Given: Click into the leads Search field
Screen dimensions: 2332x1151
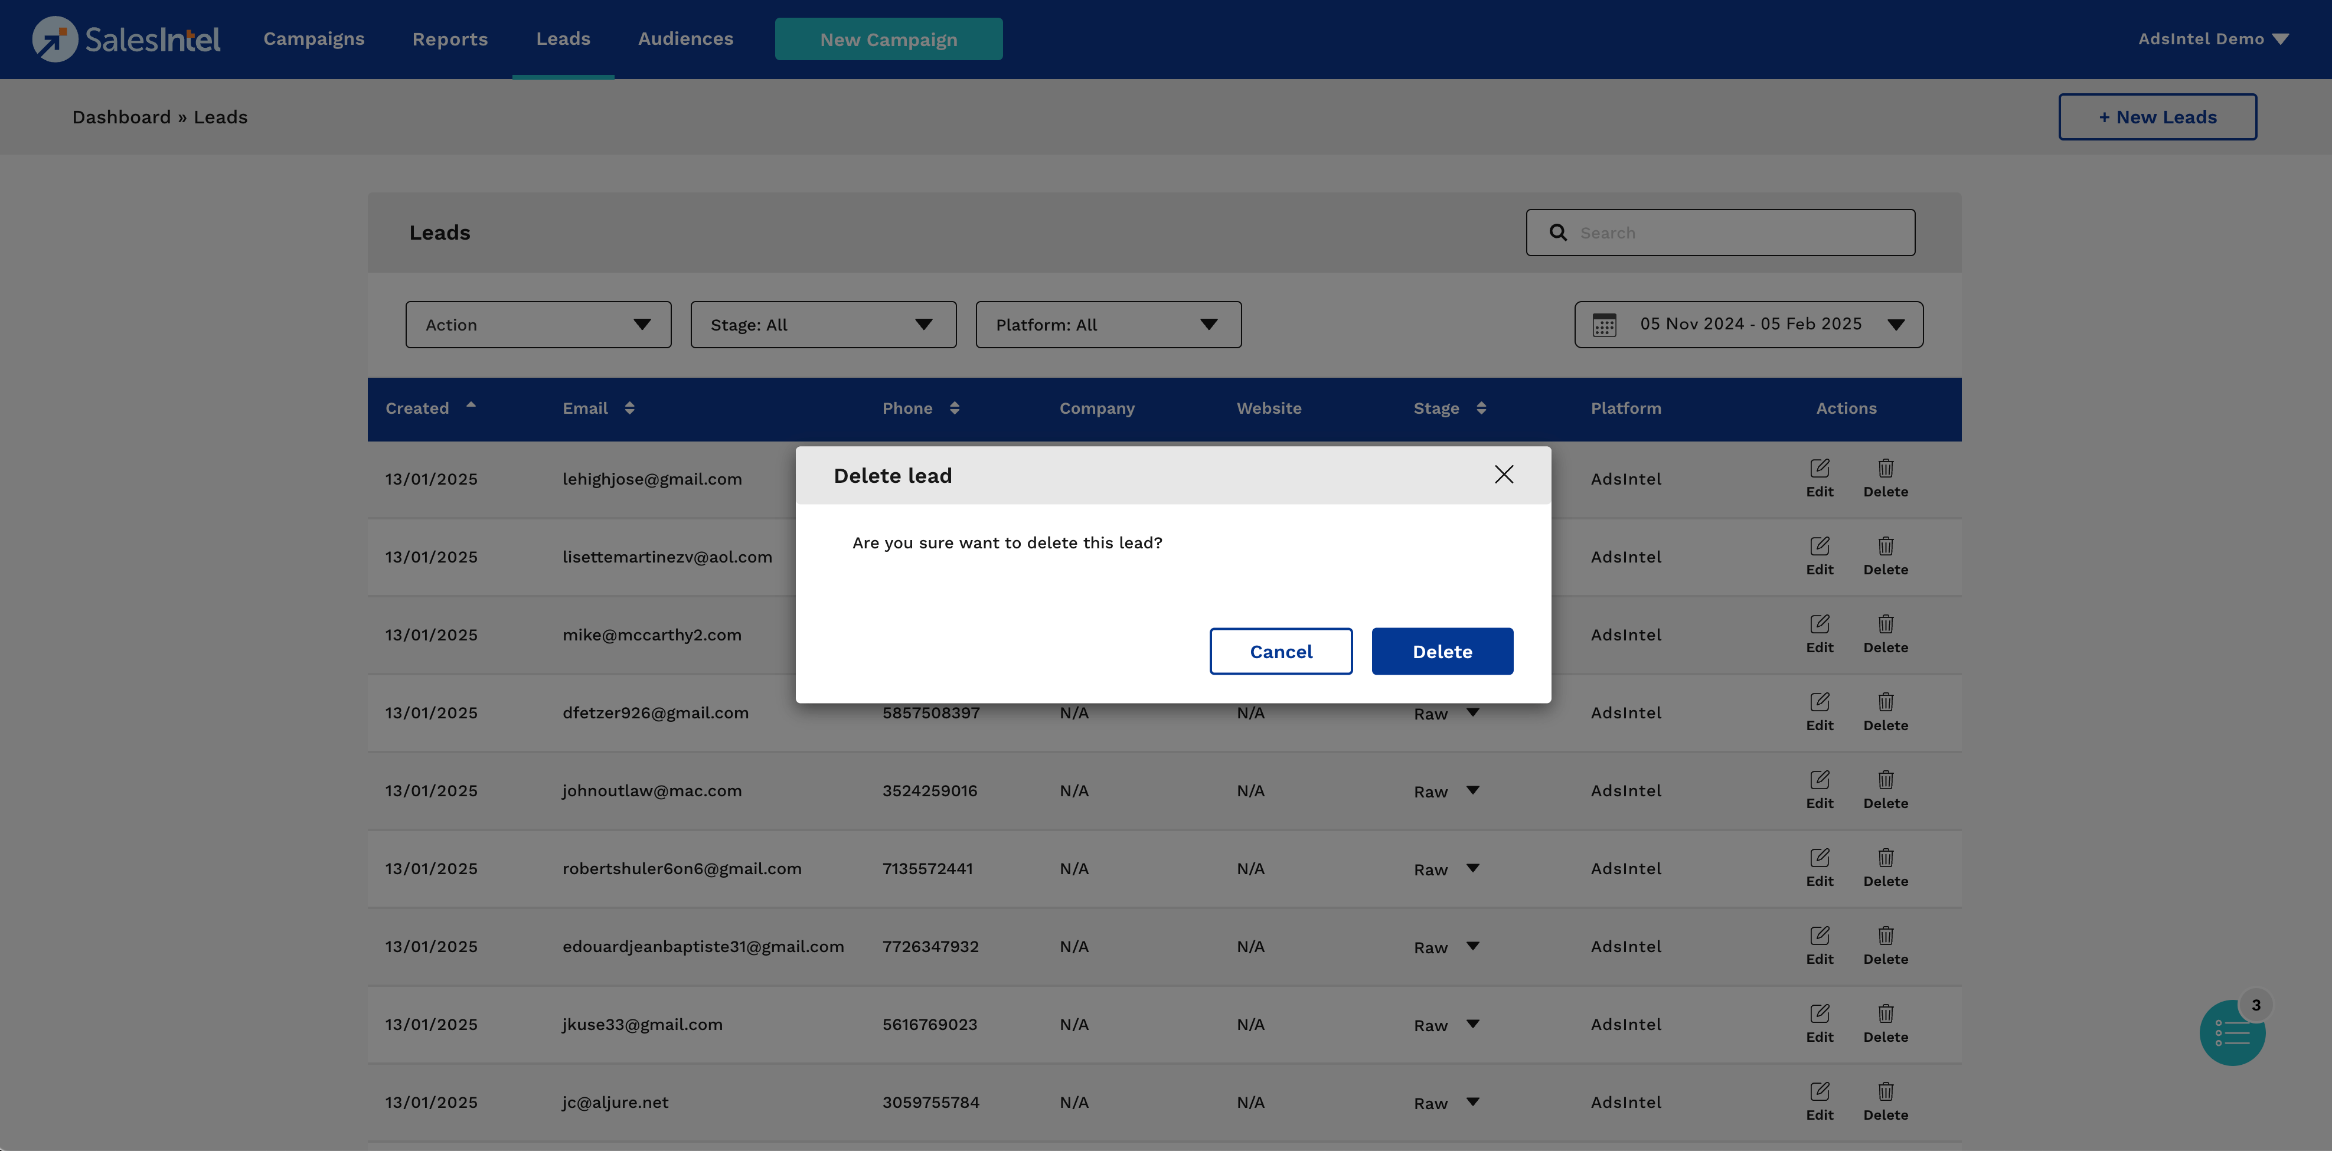Looking at the screenshot, I should (1738, 233).
